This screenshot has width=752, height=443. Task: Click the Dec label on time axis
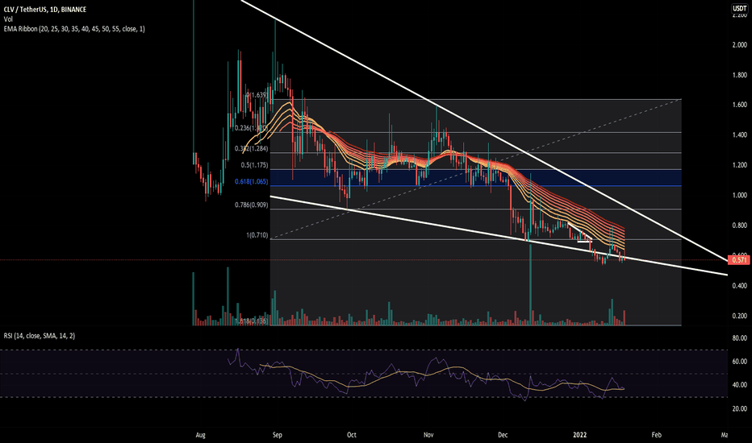(503, 435)
